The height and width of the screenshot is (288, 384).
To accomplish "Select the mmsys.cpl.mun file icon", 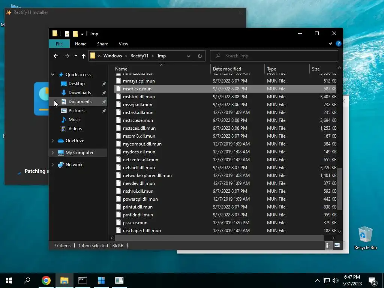I will click(x=118, y=81).
